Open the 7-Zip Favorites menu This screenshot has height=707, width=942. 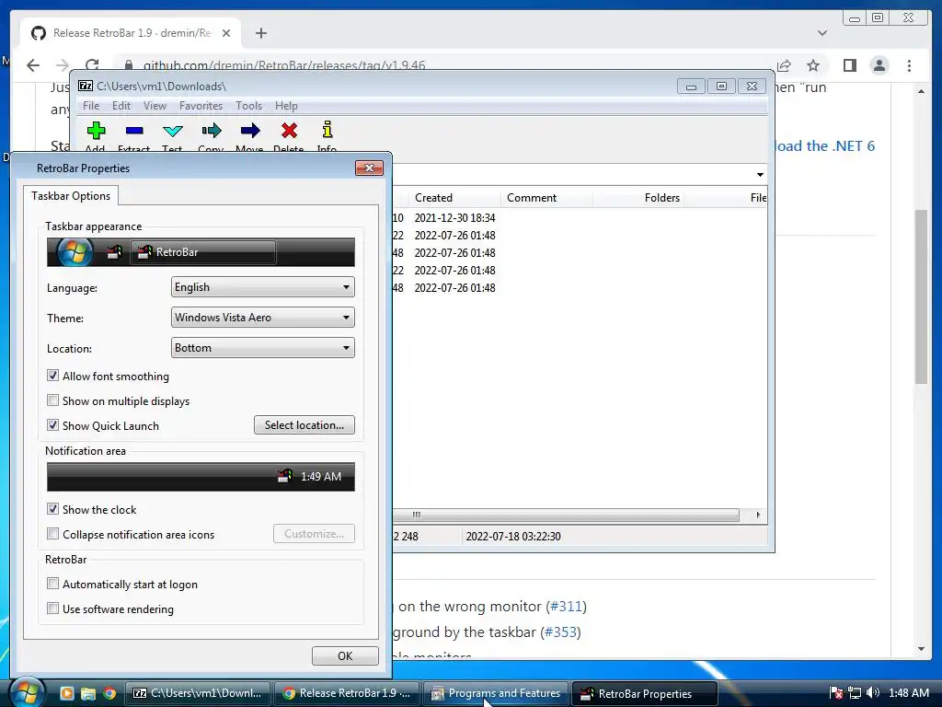coord(201,106)
